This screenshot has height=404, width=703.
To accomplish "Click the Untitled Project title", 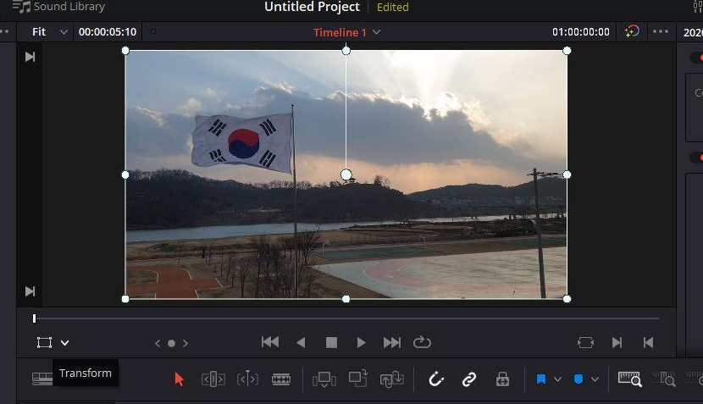I will 312,7.
